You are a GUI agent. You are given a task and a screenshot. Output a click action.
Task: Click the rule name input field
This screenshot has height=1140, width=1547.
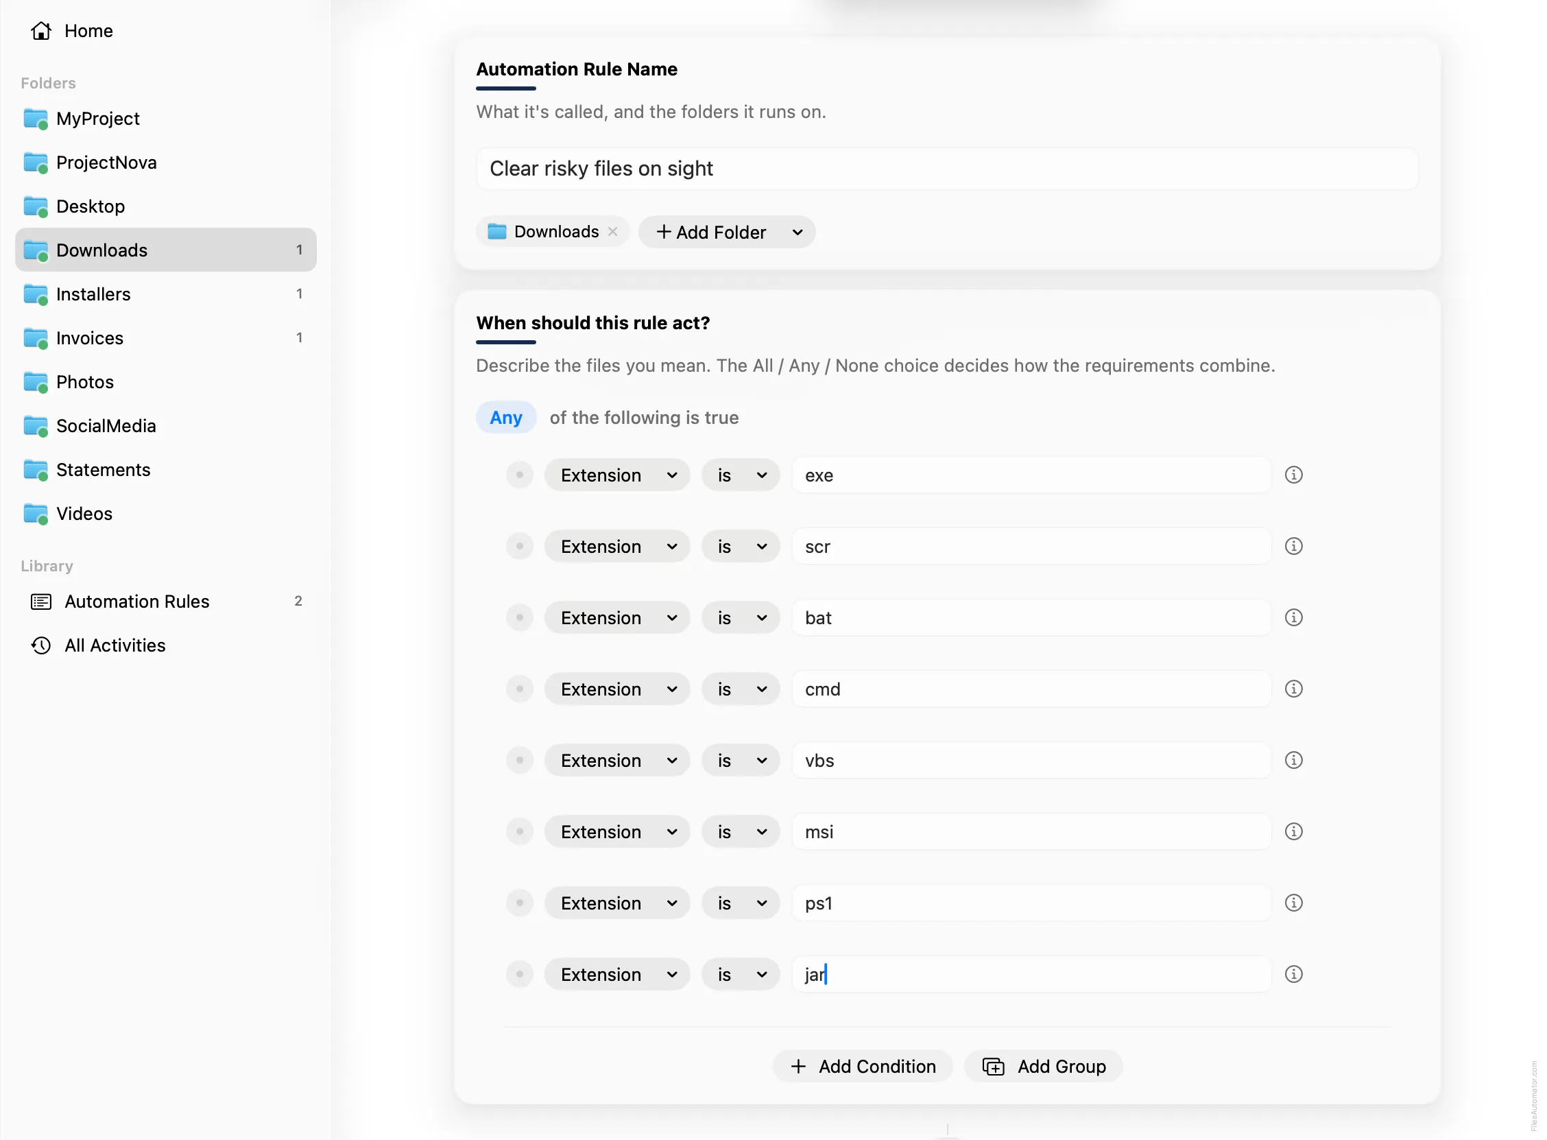tap(947, 168)
